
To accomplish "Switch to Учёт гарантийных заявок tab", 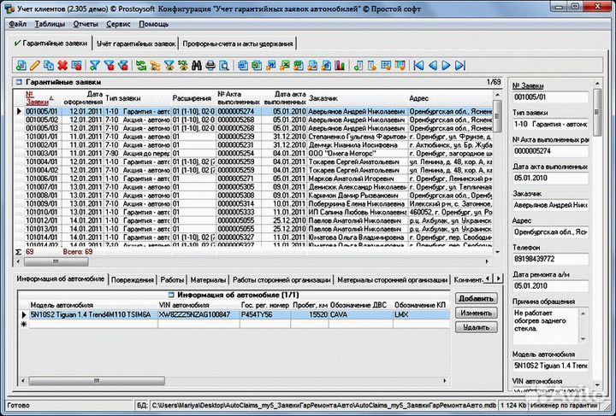I will tap(136, 43).
